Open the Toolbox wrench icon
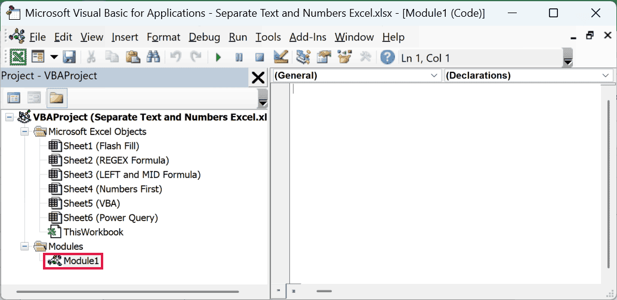The image size is (617, 300). 366,57
